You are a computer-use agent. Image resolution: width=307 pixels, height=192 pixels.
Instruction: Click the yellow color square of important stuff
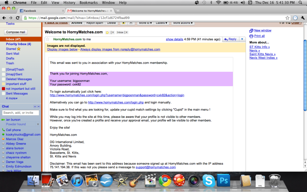coord(3,84)
